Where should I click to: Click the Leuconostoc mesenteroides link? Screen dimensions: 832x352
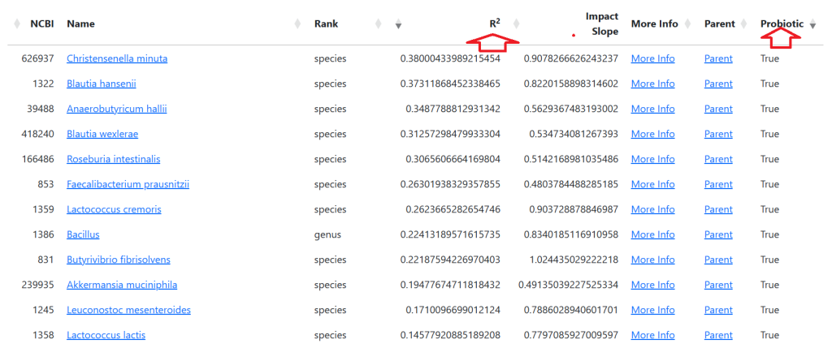point(128,310)
